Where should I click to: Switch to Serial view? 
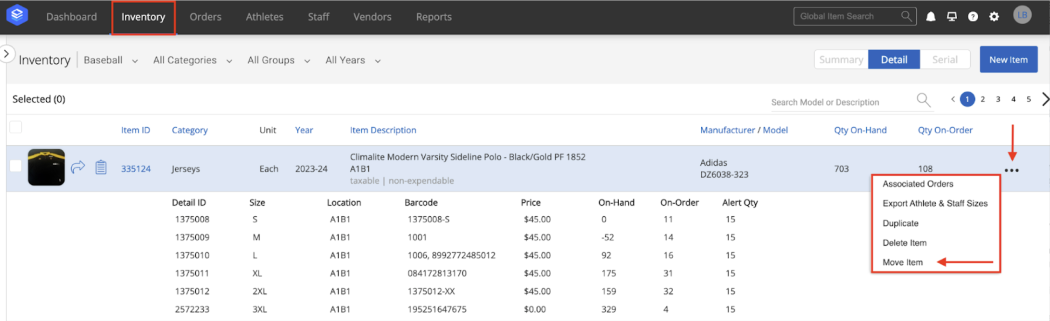click(945, 60)
